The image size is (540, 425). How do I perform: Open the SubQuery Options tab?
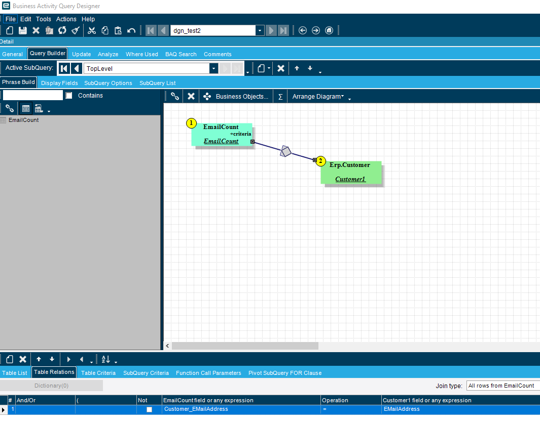click(x=108, y=83)
